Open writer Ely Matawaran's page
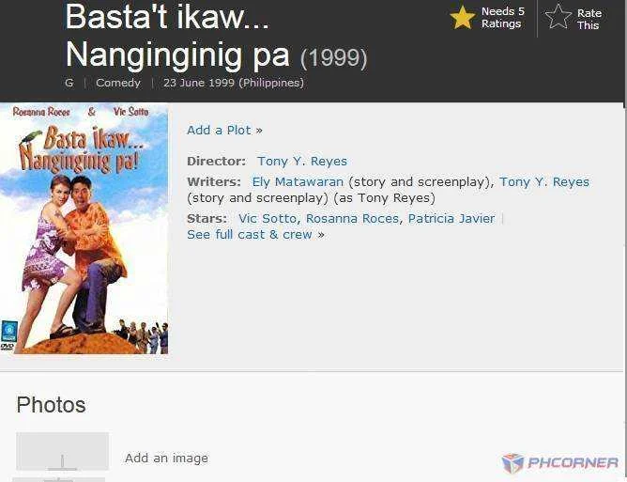The image size is (627, 482). [298, 181]
